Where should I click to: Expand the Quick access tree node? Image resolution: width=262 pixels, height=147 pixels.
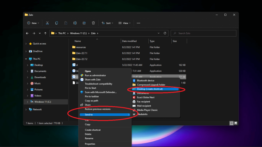point(26,44)
